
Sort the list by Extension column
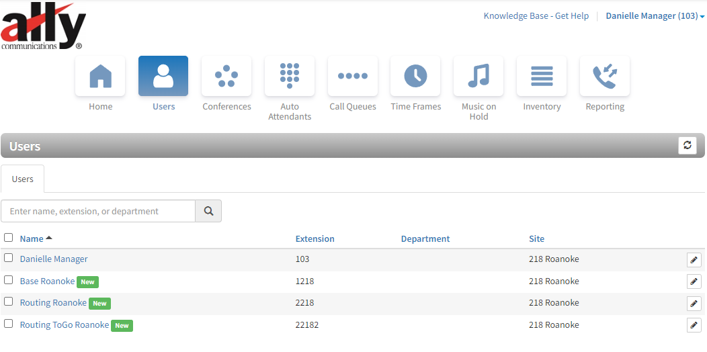pos(315,238)
